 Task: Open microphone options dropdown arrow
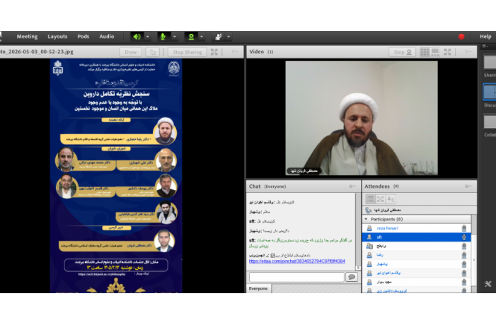click(175, 37)
